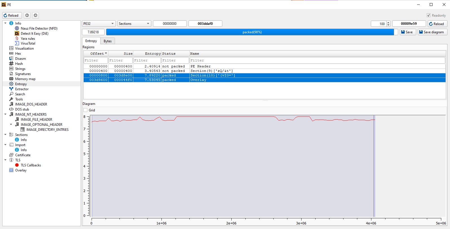The width and height of the screenshot is (450, 229).
Task: Sort table by Entropy column header
Action: 147,54
